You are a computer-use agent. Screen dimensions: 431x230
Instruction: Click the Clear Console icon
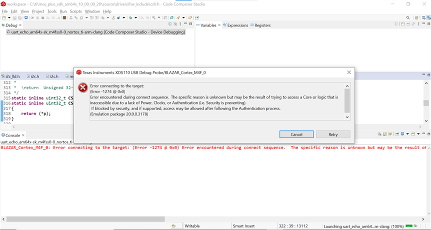tap(379, 134)
